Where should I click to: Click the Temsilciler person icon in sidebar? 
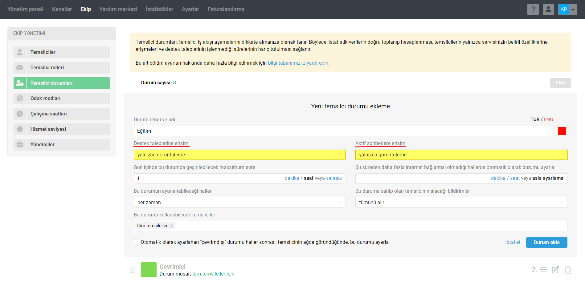click(20, 52)
